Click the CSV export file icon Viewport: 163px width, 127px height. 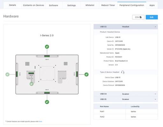[141, 17]
